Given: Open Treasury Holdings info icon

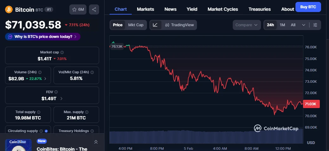Looking at the screenshot, I should 92,131.
